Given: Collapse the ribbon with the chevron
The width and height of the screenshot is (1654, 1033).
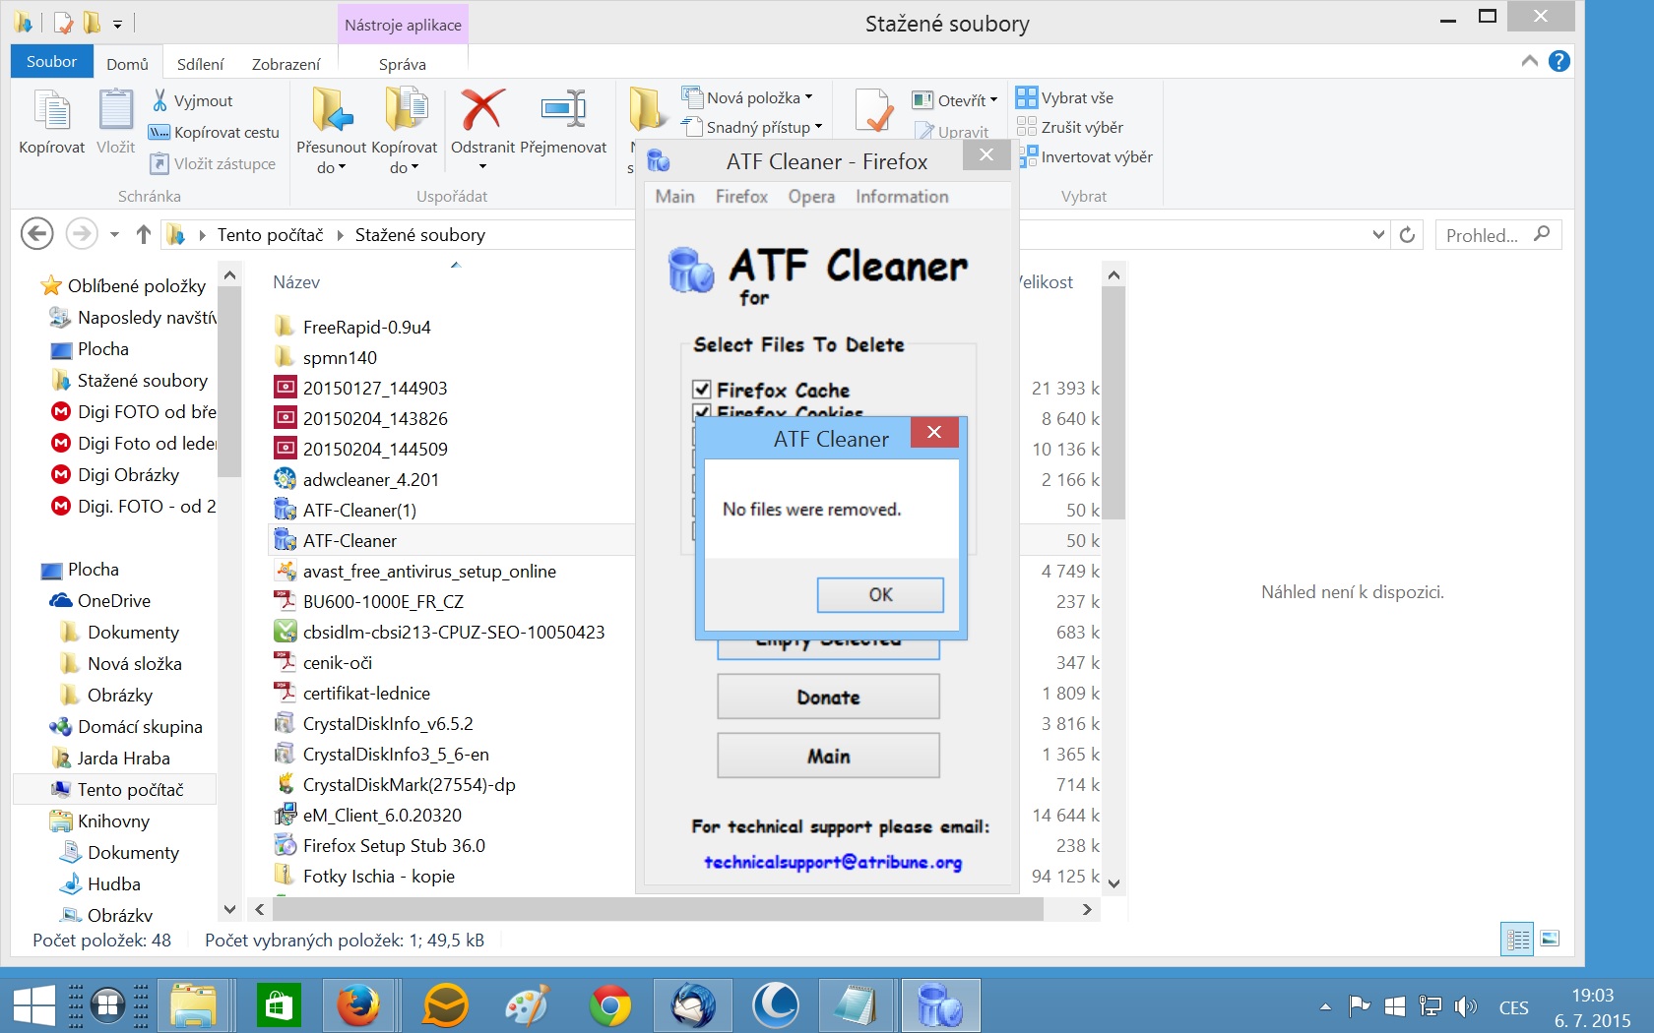Looking at the screenshot, I should (x=1529, y=61).
